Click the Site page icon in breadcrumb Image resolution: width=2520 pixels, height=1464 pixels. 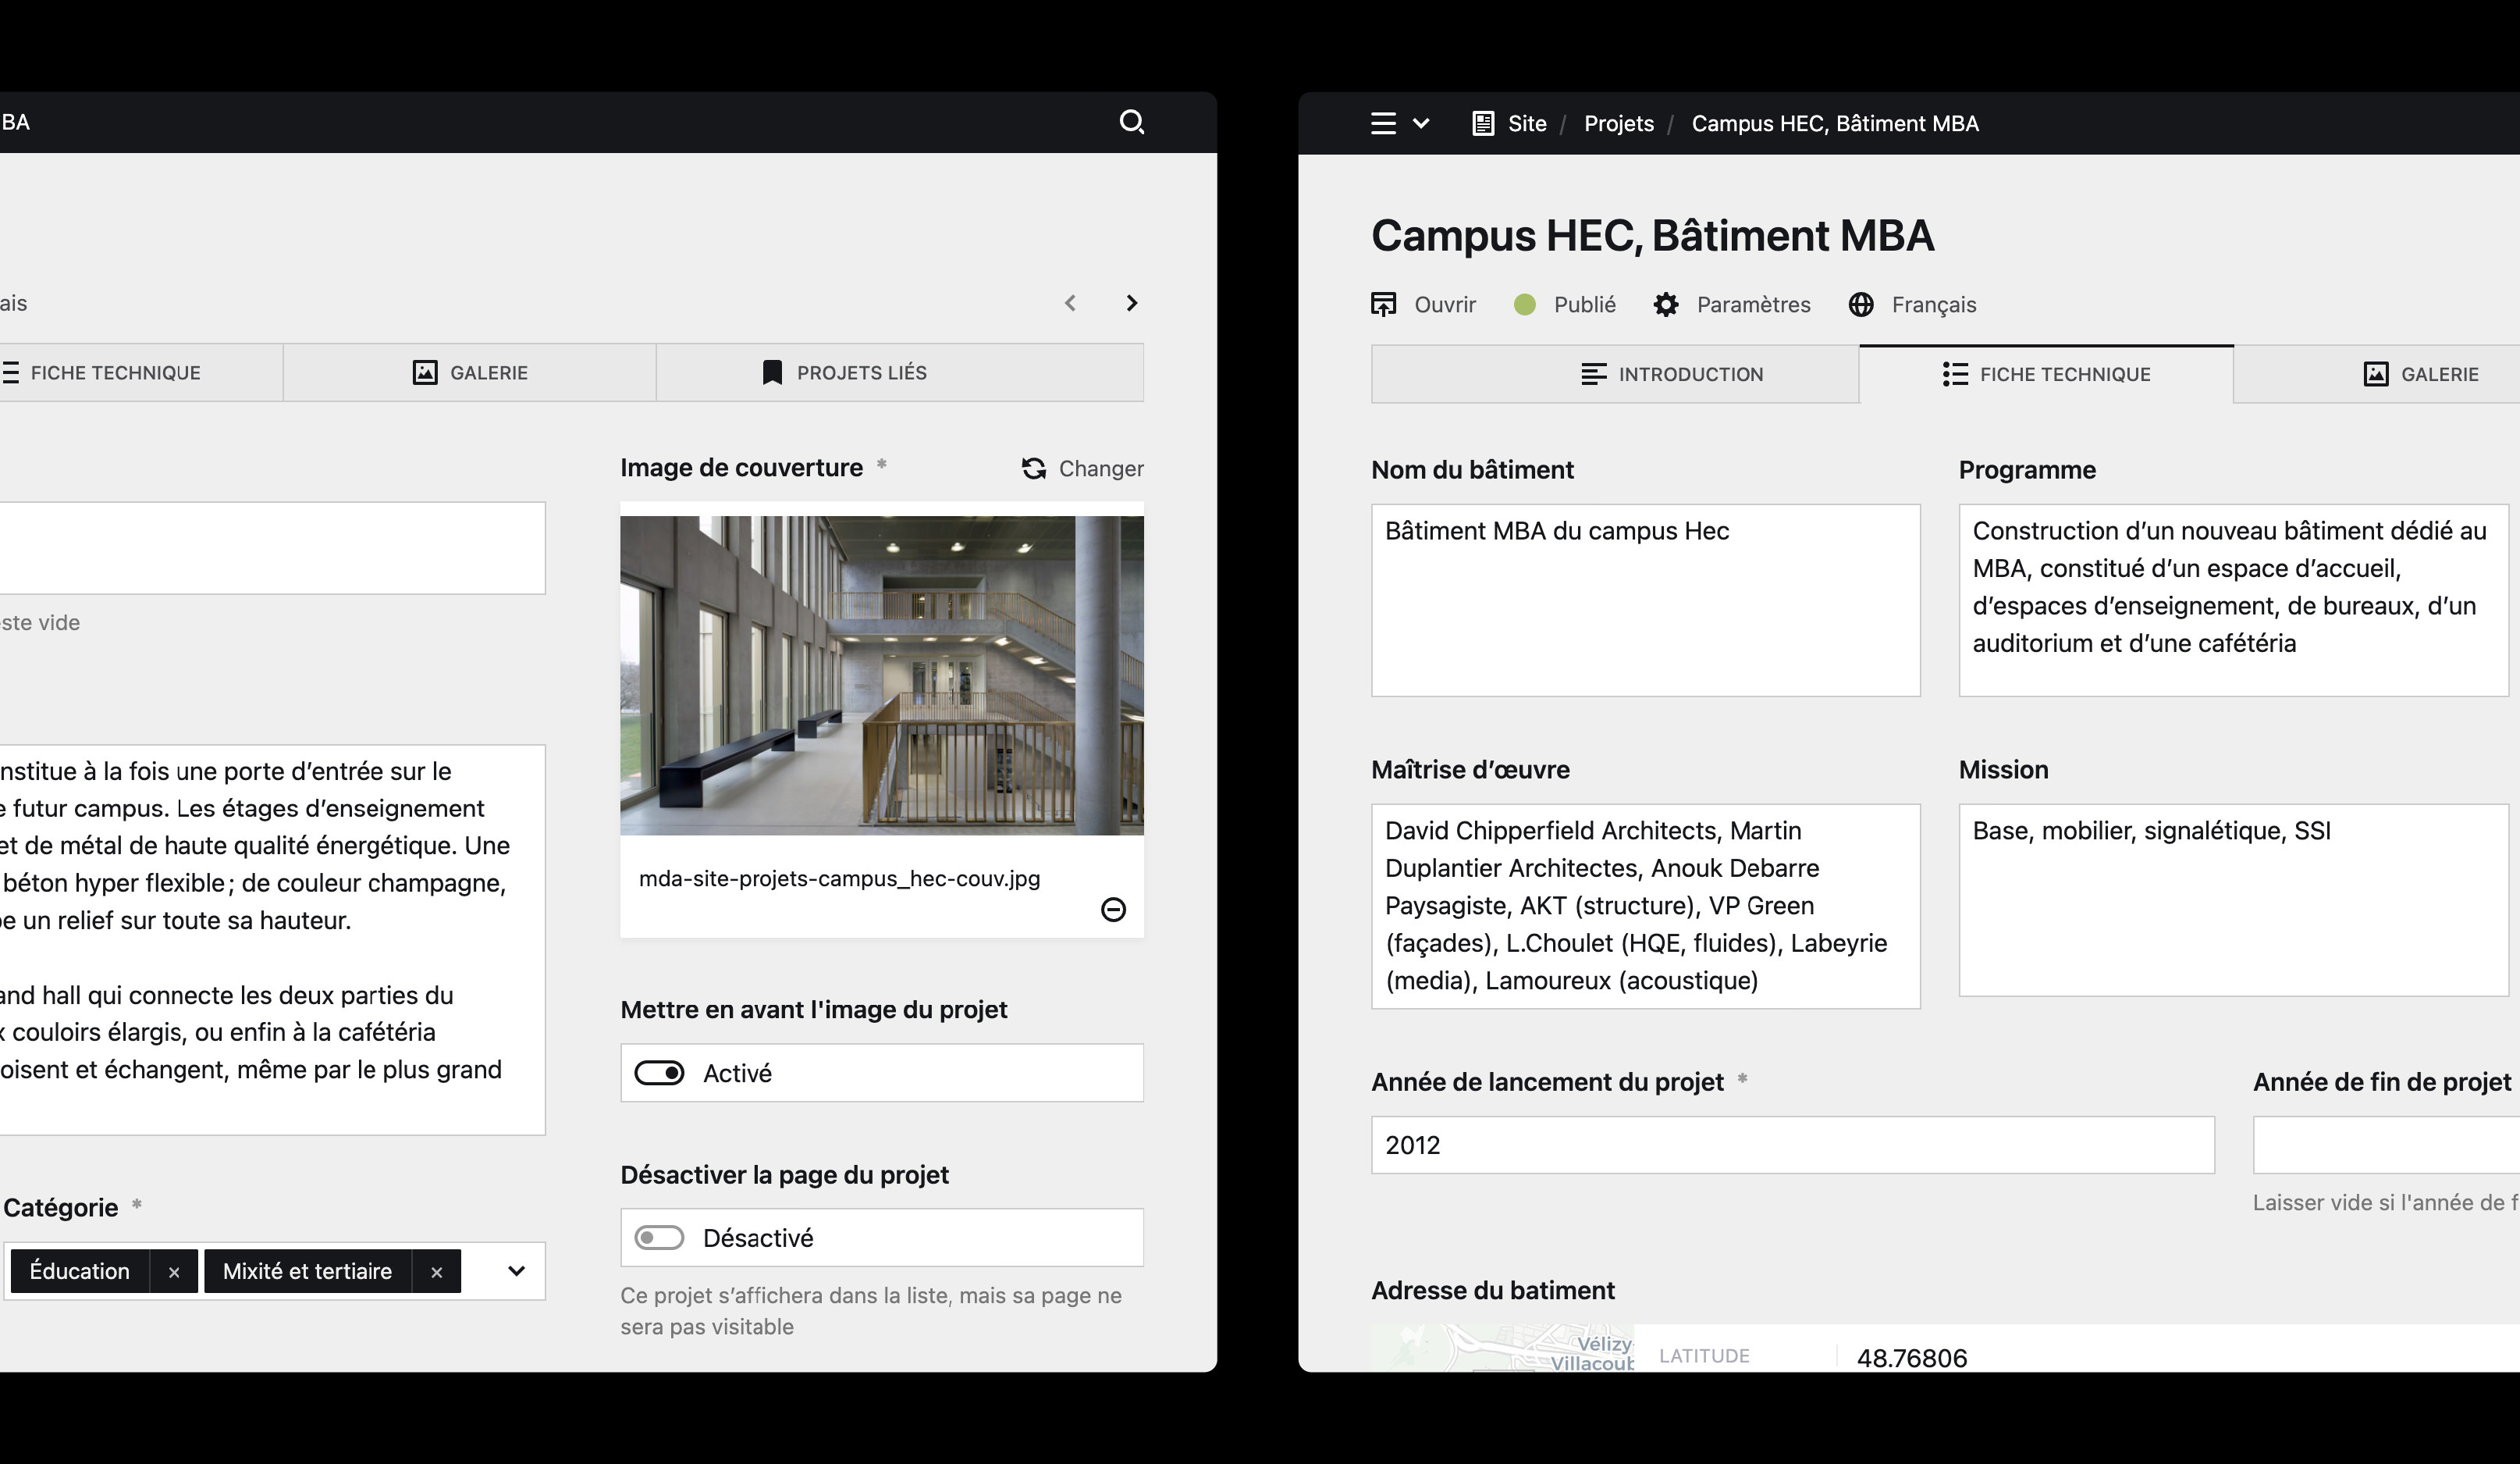coord(1483,123)
